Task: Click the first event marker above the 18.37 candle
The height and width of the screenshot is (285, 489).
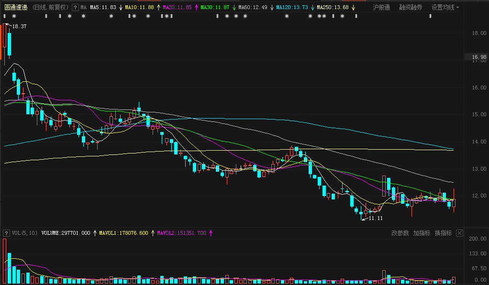Action: point(5,16)
